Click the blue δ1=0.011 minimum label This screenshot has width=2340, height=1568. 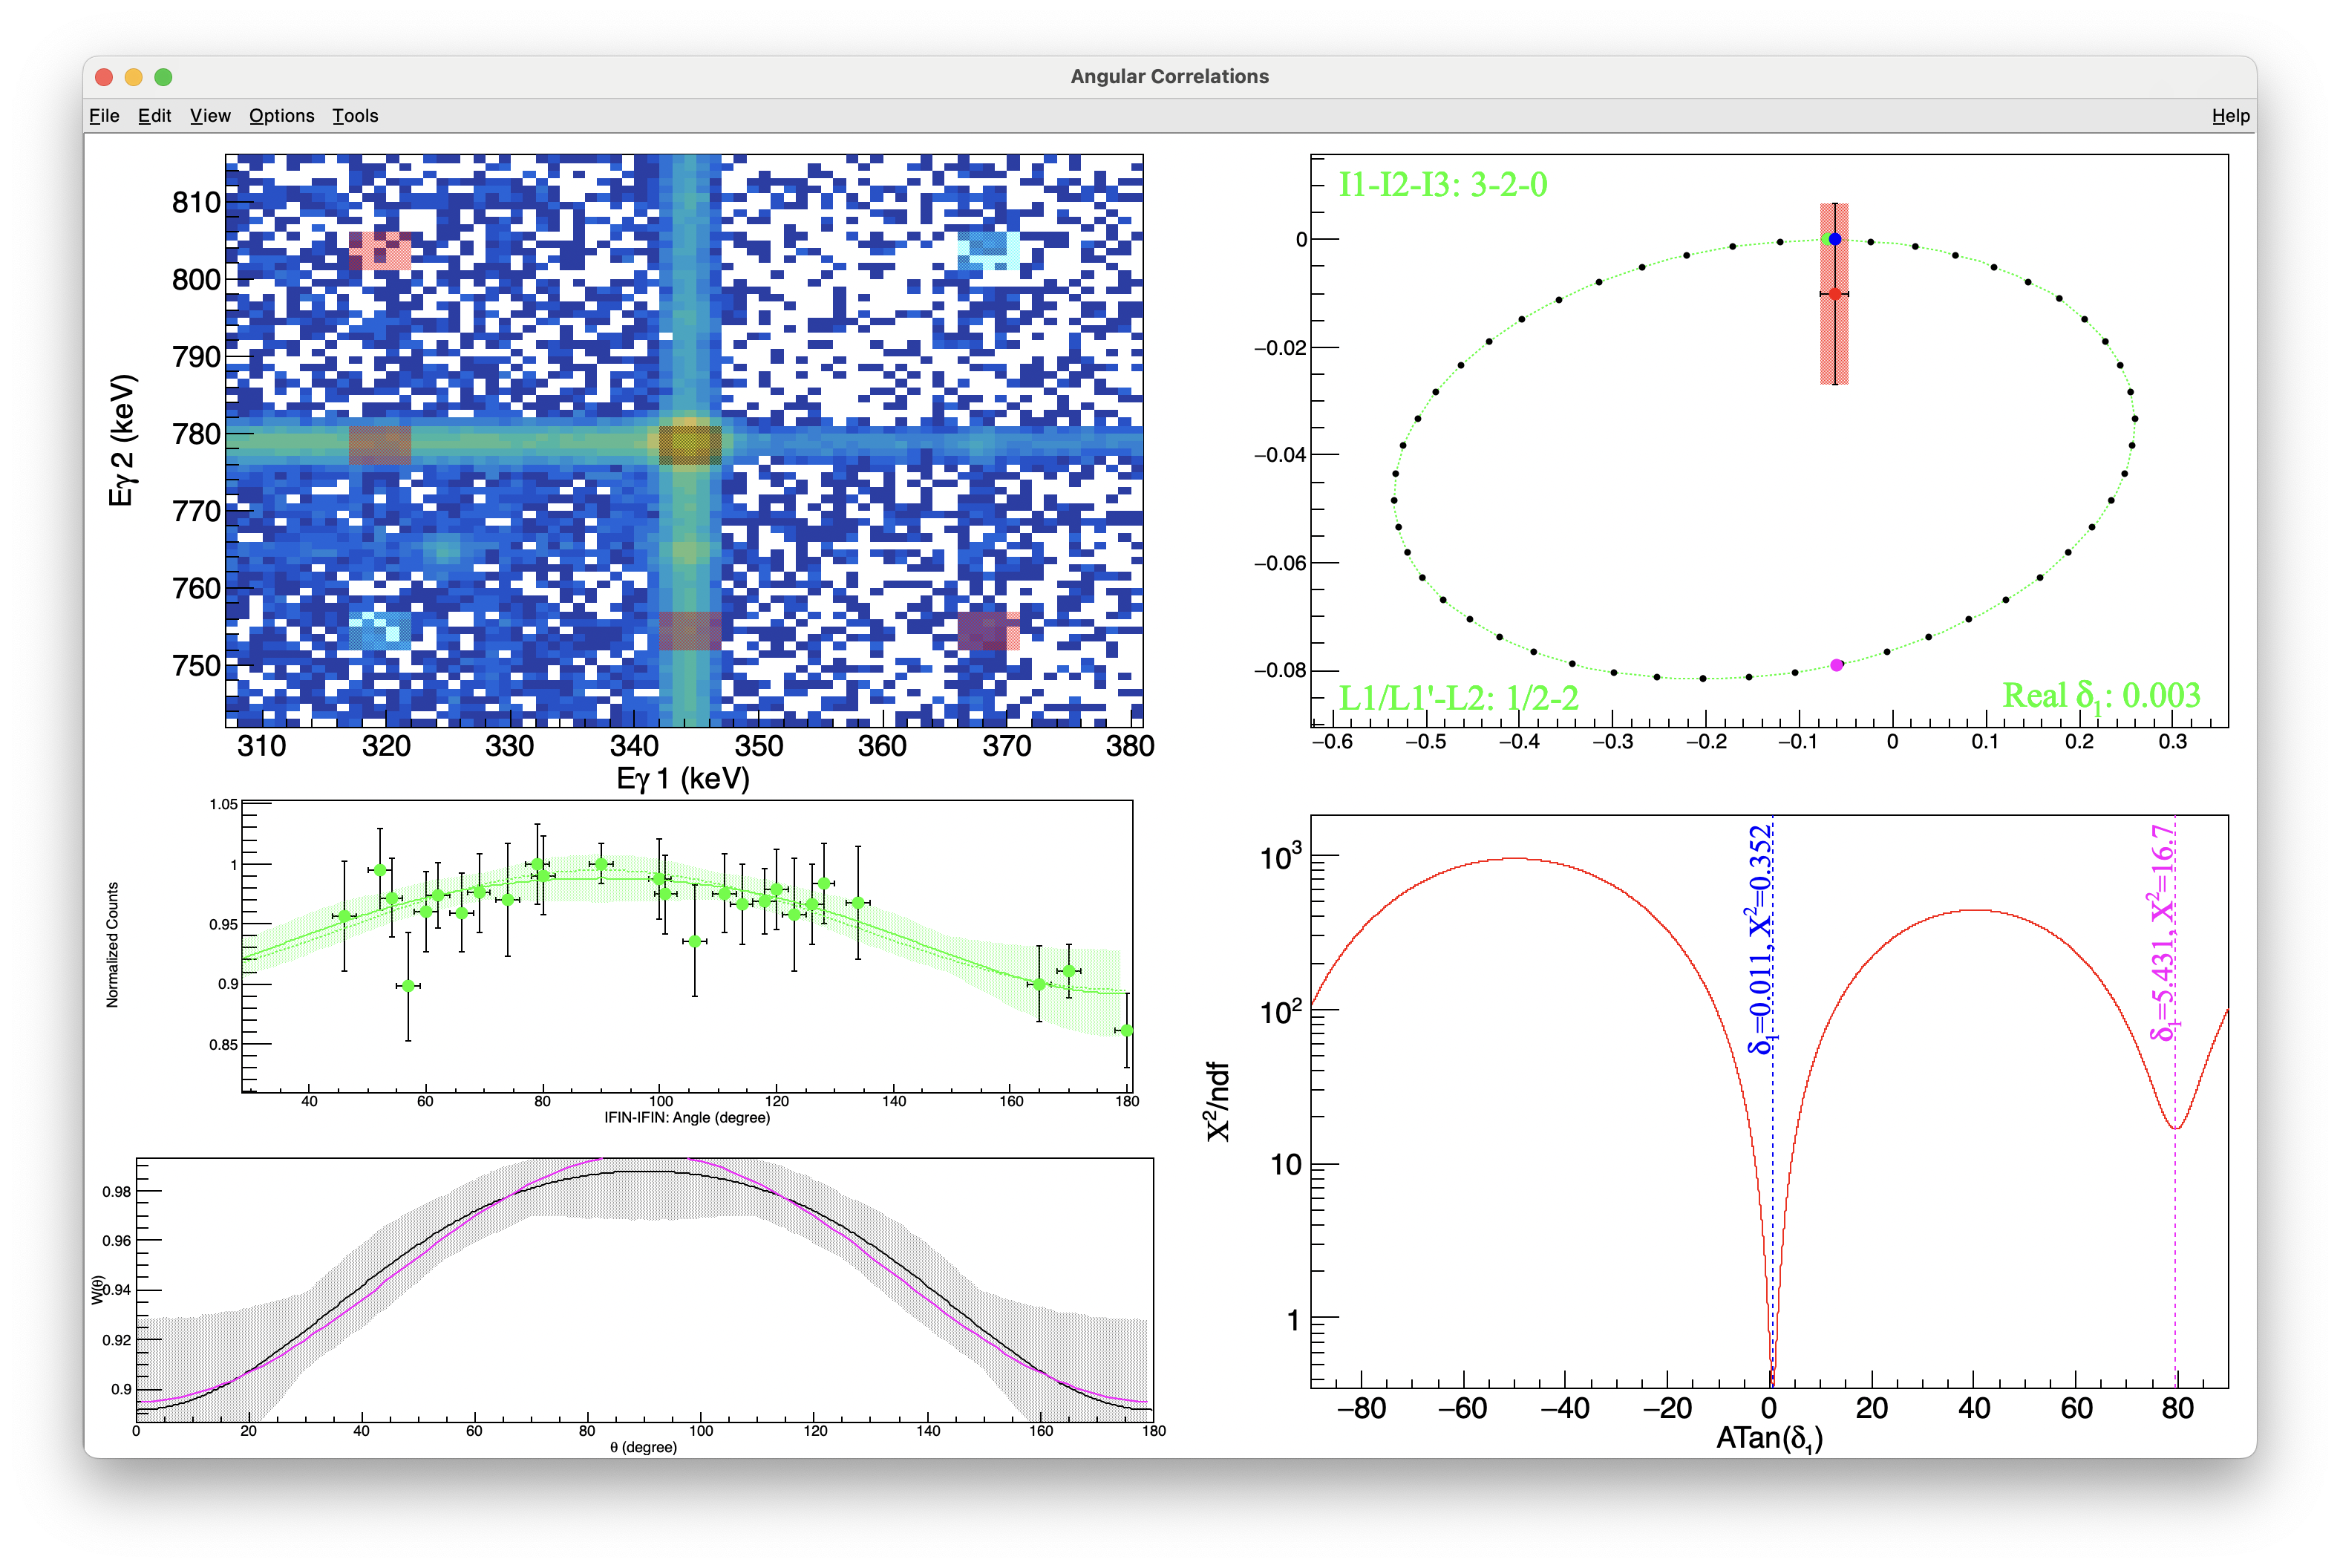tap(1761, 940)
